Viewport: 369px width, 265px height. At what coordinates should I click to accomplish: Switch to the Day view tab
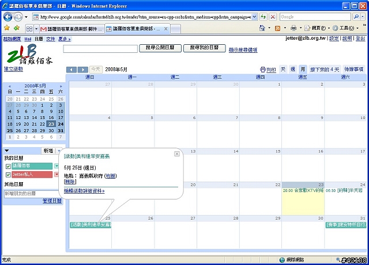pos(283,69)
